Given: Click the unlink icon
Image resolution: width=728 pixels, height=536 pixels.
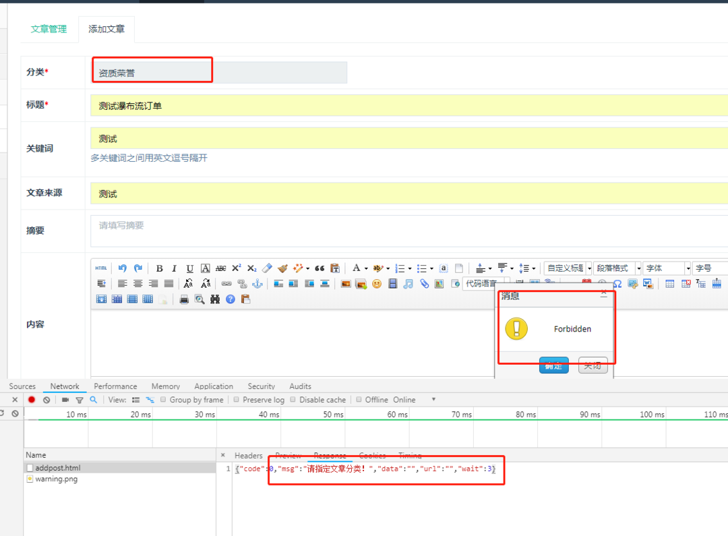Looking at the screenshot, I should pyautogui.click(x=242, y=283).
